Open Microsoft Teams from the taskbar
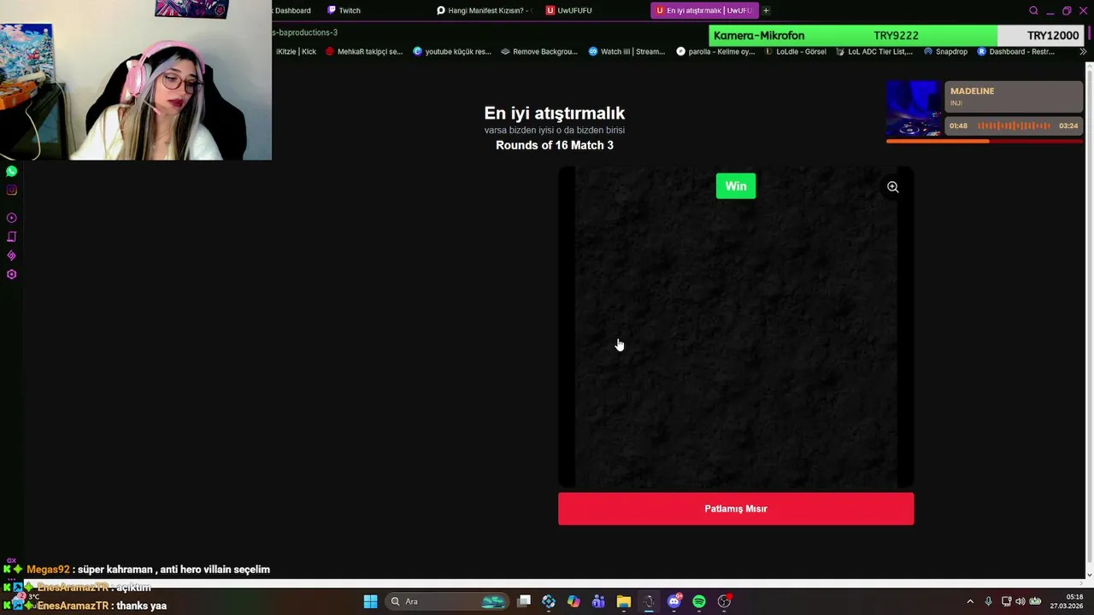The height and width of the screenshot is (615, 1094). pyautogui.click(x=598, y=601)
